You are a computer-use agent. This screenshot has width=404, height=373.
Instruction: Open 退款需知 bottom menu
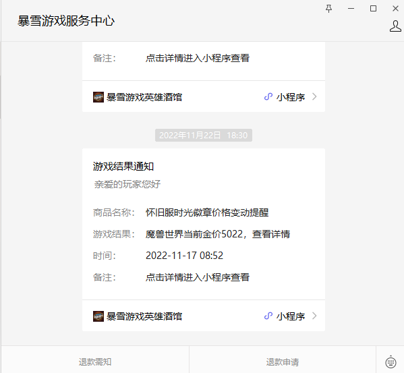coord(95,362)
